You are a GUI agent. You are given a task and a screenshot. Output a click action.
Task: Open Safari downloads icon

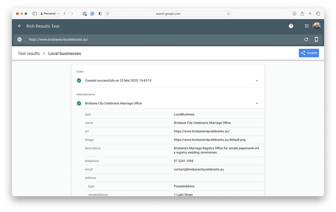[294, 13]
